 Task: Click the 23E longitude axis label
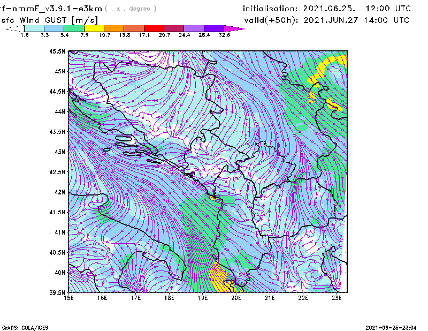click(x=337, y=298)
